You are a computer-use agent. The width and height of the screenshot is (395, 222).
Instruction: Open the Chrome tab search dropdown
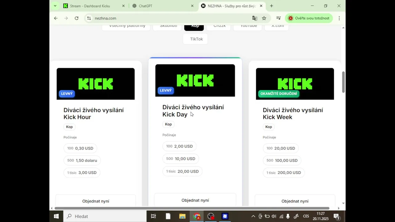[55, 6]
